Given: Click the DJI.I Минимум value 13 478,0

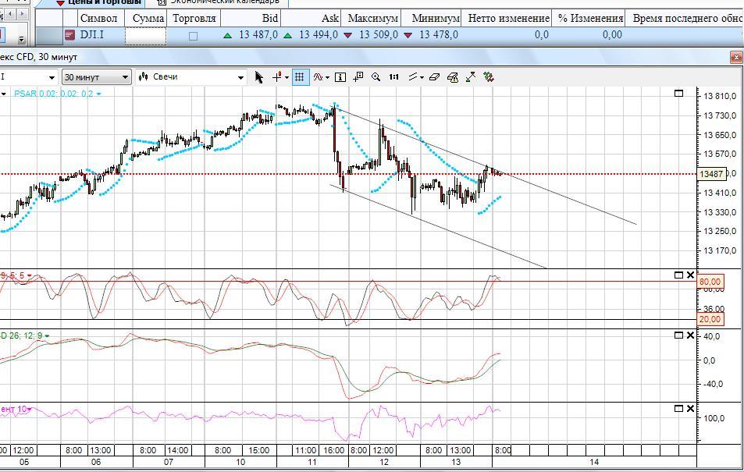Looking at the screenshot, I should click(439, 35).
